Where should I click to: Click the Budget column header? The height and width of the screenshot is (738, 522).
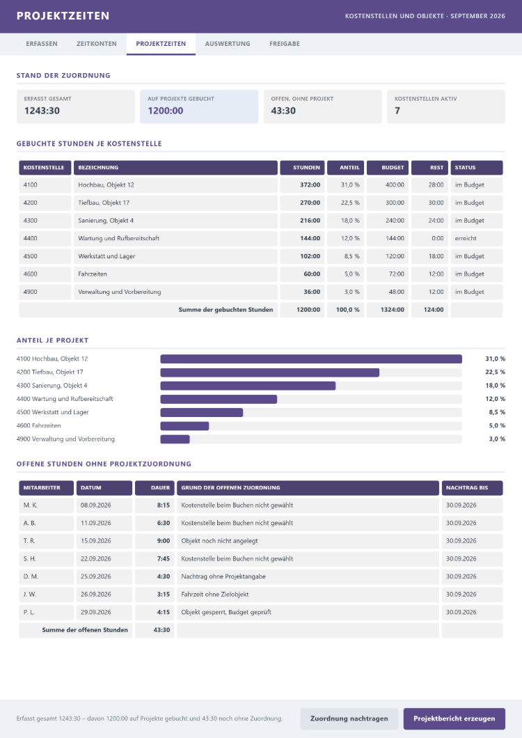pyautogui.click(x=388, y=168)
